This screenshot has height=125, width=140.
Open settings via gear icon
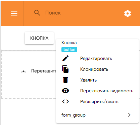click(x=128, y=13)
